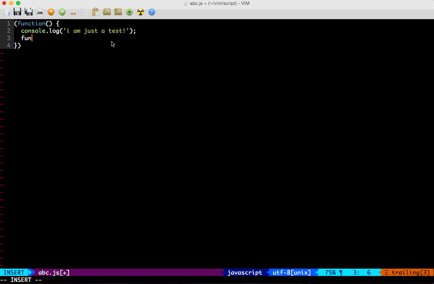Click the text fun on line 3
This screenshot has width=434, height=284.
coord(26,38)
